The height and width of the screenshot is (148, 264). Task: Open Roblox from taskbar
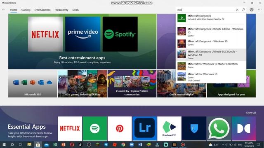point(115,145)
